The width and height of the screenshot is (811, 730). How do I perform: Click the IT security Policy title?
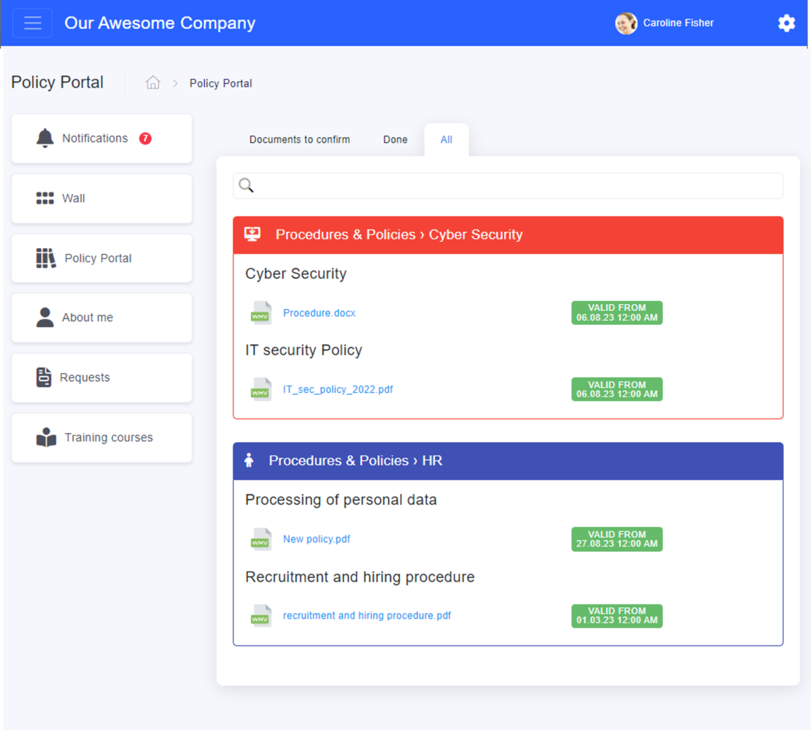click(303, 350)
